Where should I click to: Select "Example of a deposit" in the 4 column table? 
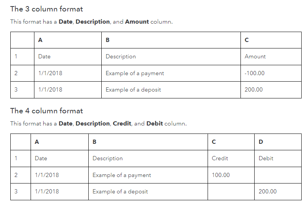coord(120,192)
